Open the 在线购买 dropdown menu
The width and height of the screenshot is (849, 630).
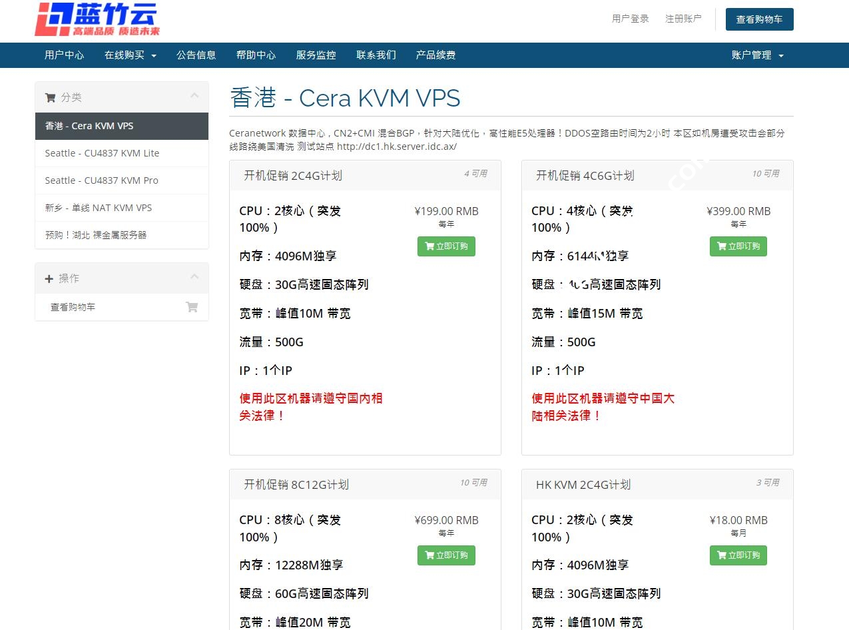coord(131,55)
